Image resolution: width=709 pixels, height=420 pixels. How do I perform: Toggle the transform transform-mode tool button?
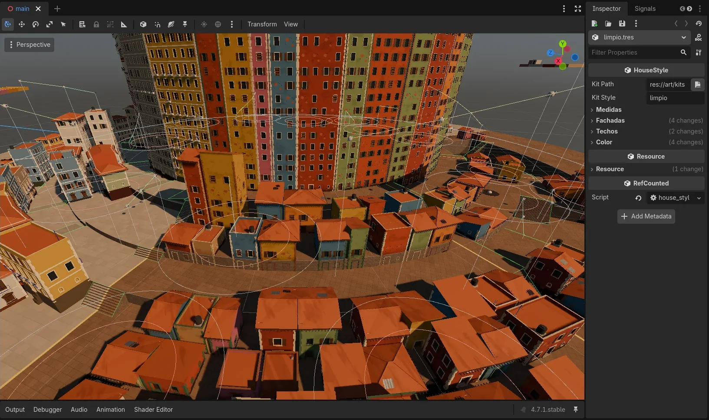click(8, 24)
